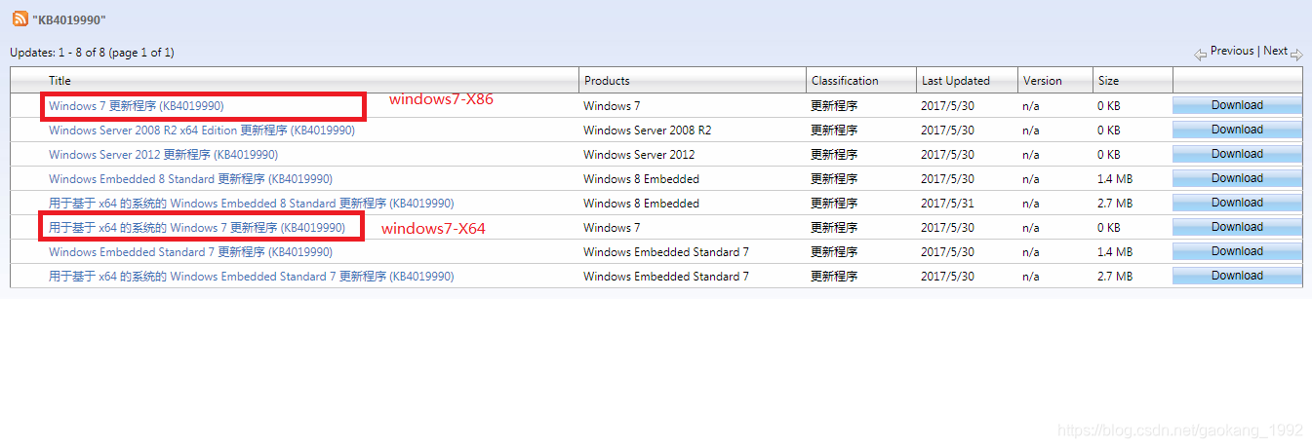Download the Windows 7 x86 update
Image resolution: width=1312 pixels, height=448 pixels.
click(x=1237, y=105)
